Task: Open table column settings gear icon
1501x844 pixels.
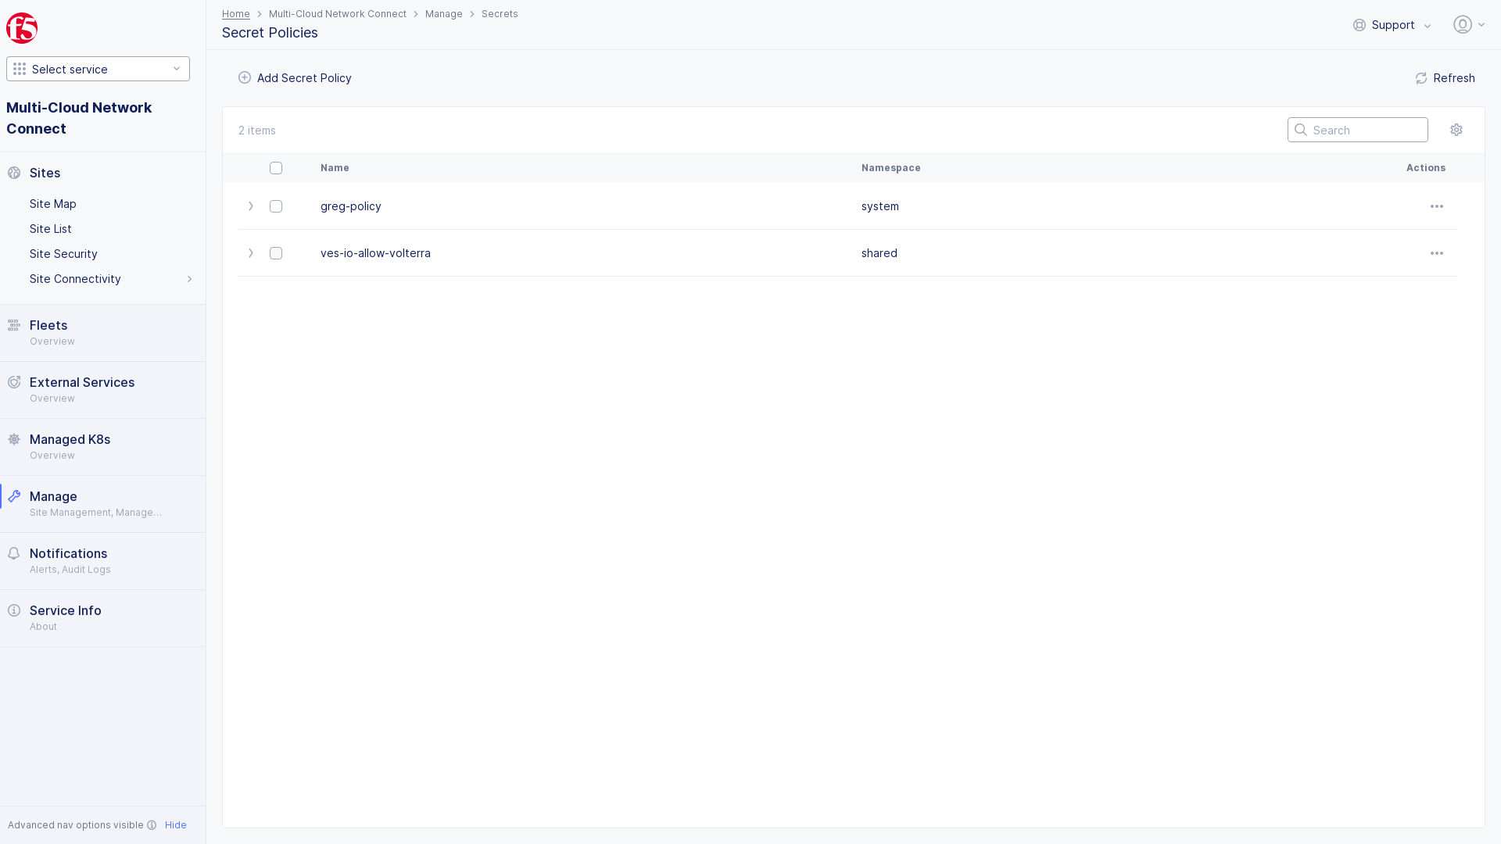Action: pyautogui.click(x=1456, y=130)
